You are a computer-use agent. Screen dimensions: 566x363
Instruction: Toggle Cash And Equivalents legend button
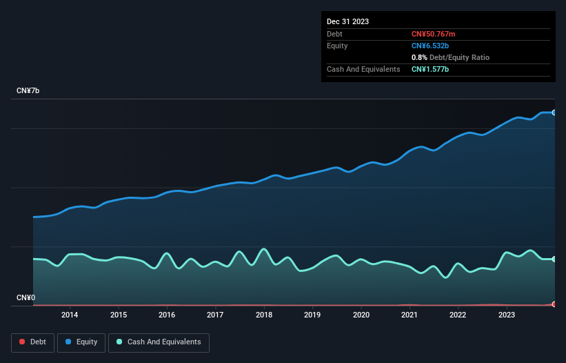tap(159, 342)
